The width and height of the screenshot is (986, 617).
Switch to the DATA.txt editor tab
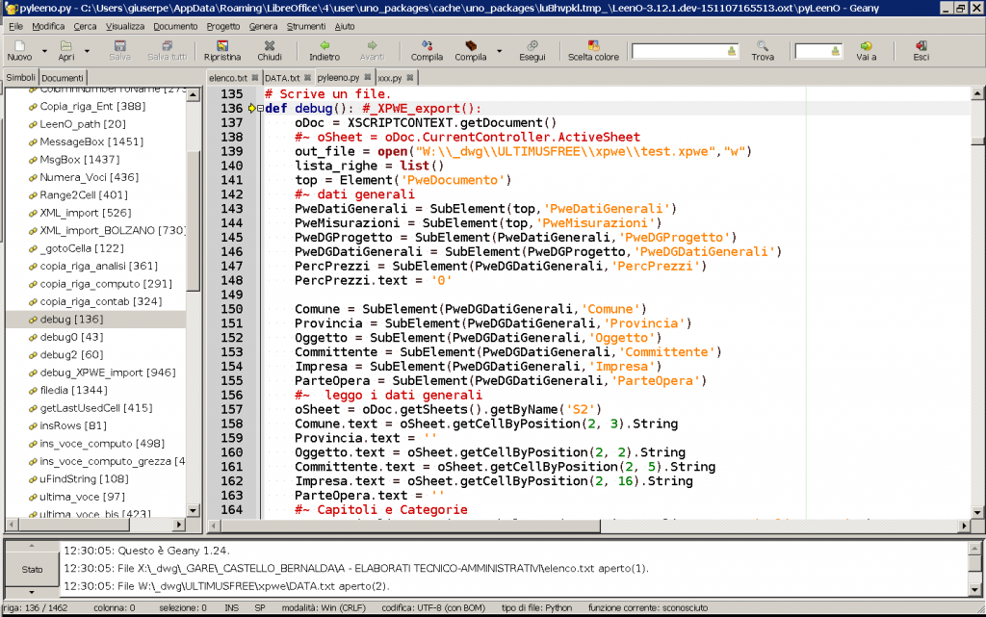[282, 78]
